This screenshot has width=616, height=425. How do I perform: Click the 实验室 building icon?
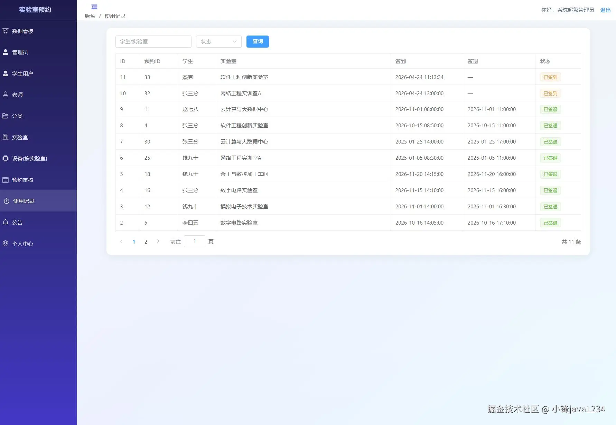pos(6,137)
